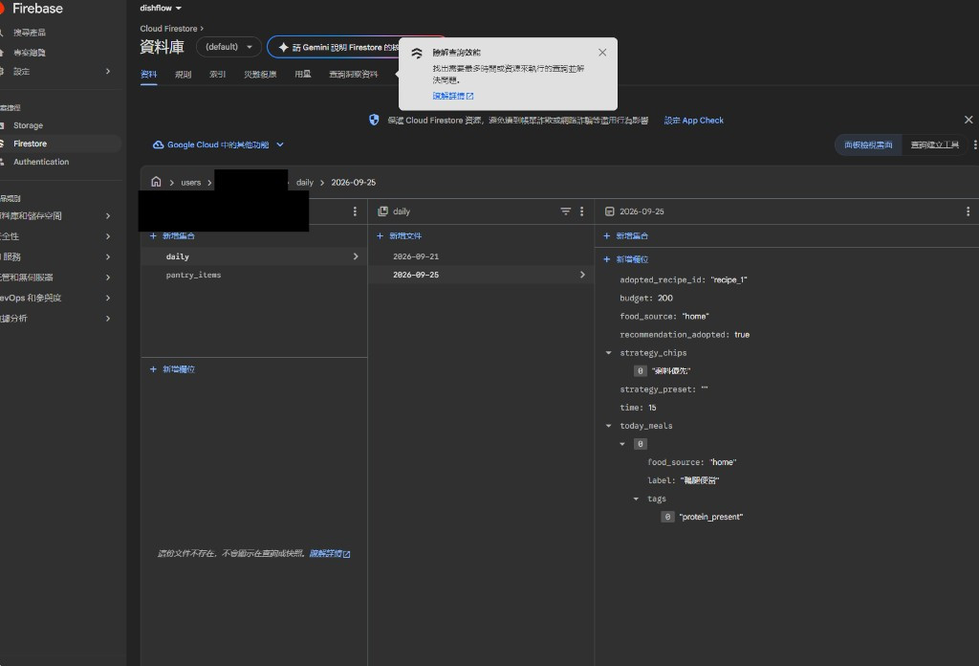Click the budget field value 200

tap(665, 299)
